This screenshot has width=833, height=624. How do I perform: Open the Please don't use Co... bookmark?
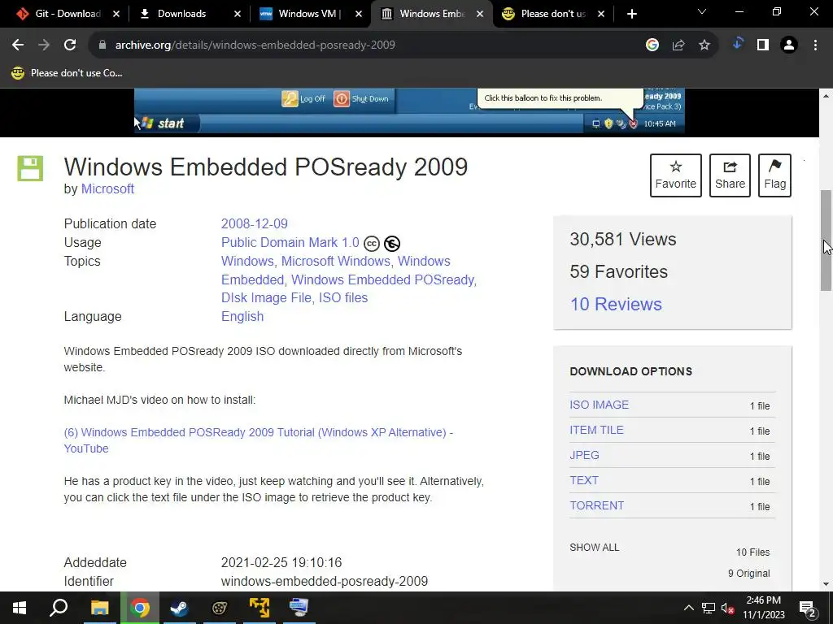coord(67,73)
